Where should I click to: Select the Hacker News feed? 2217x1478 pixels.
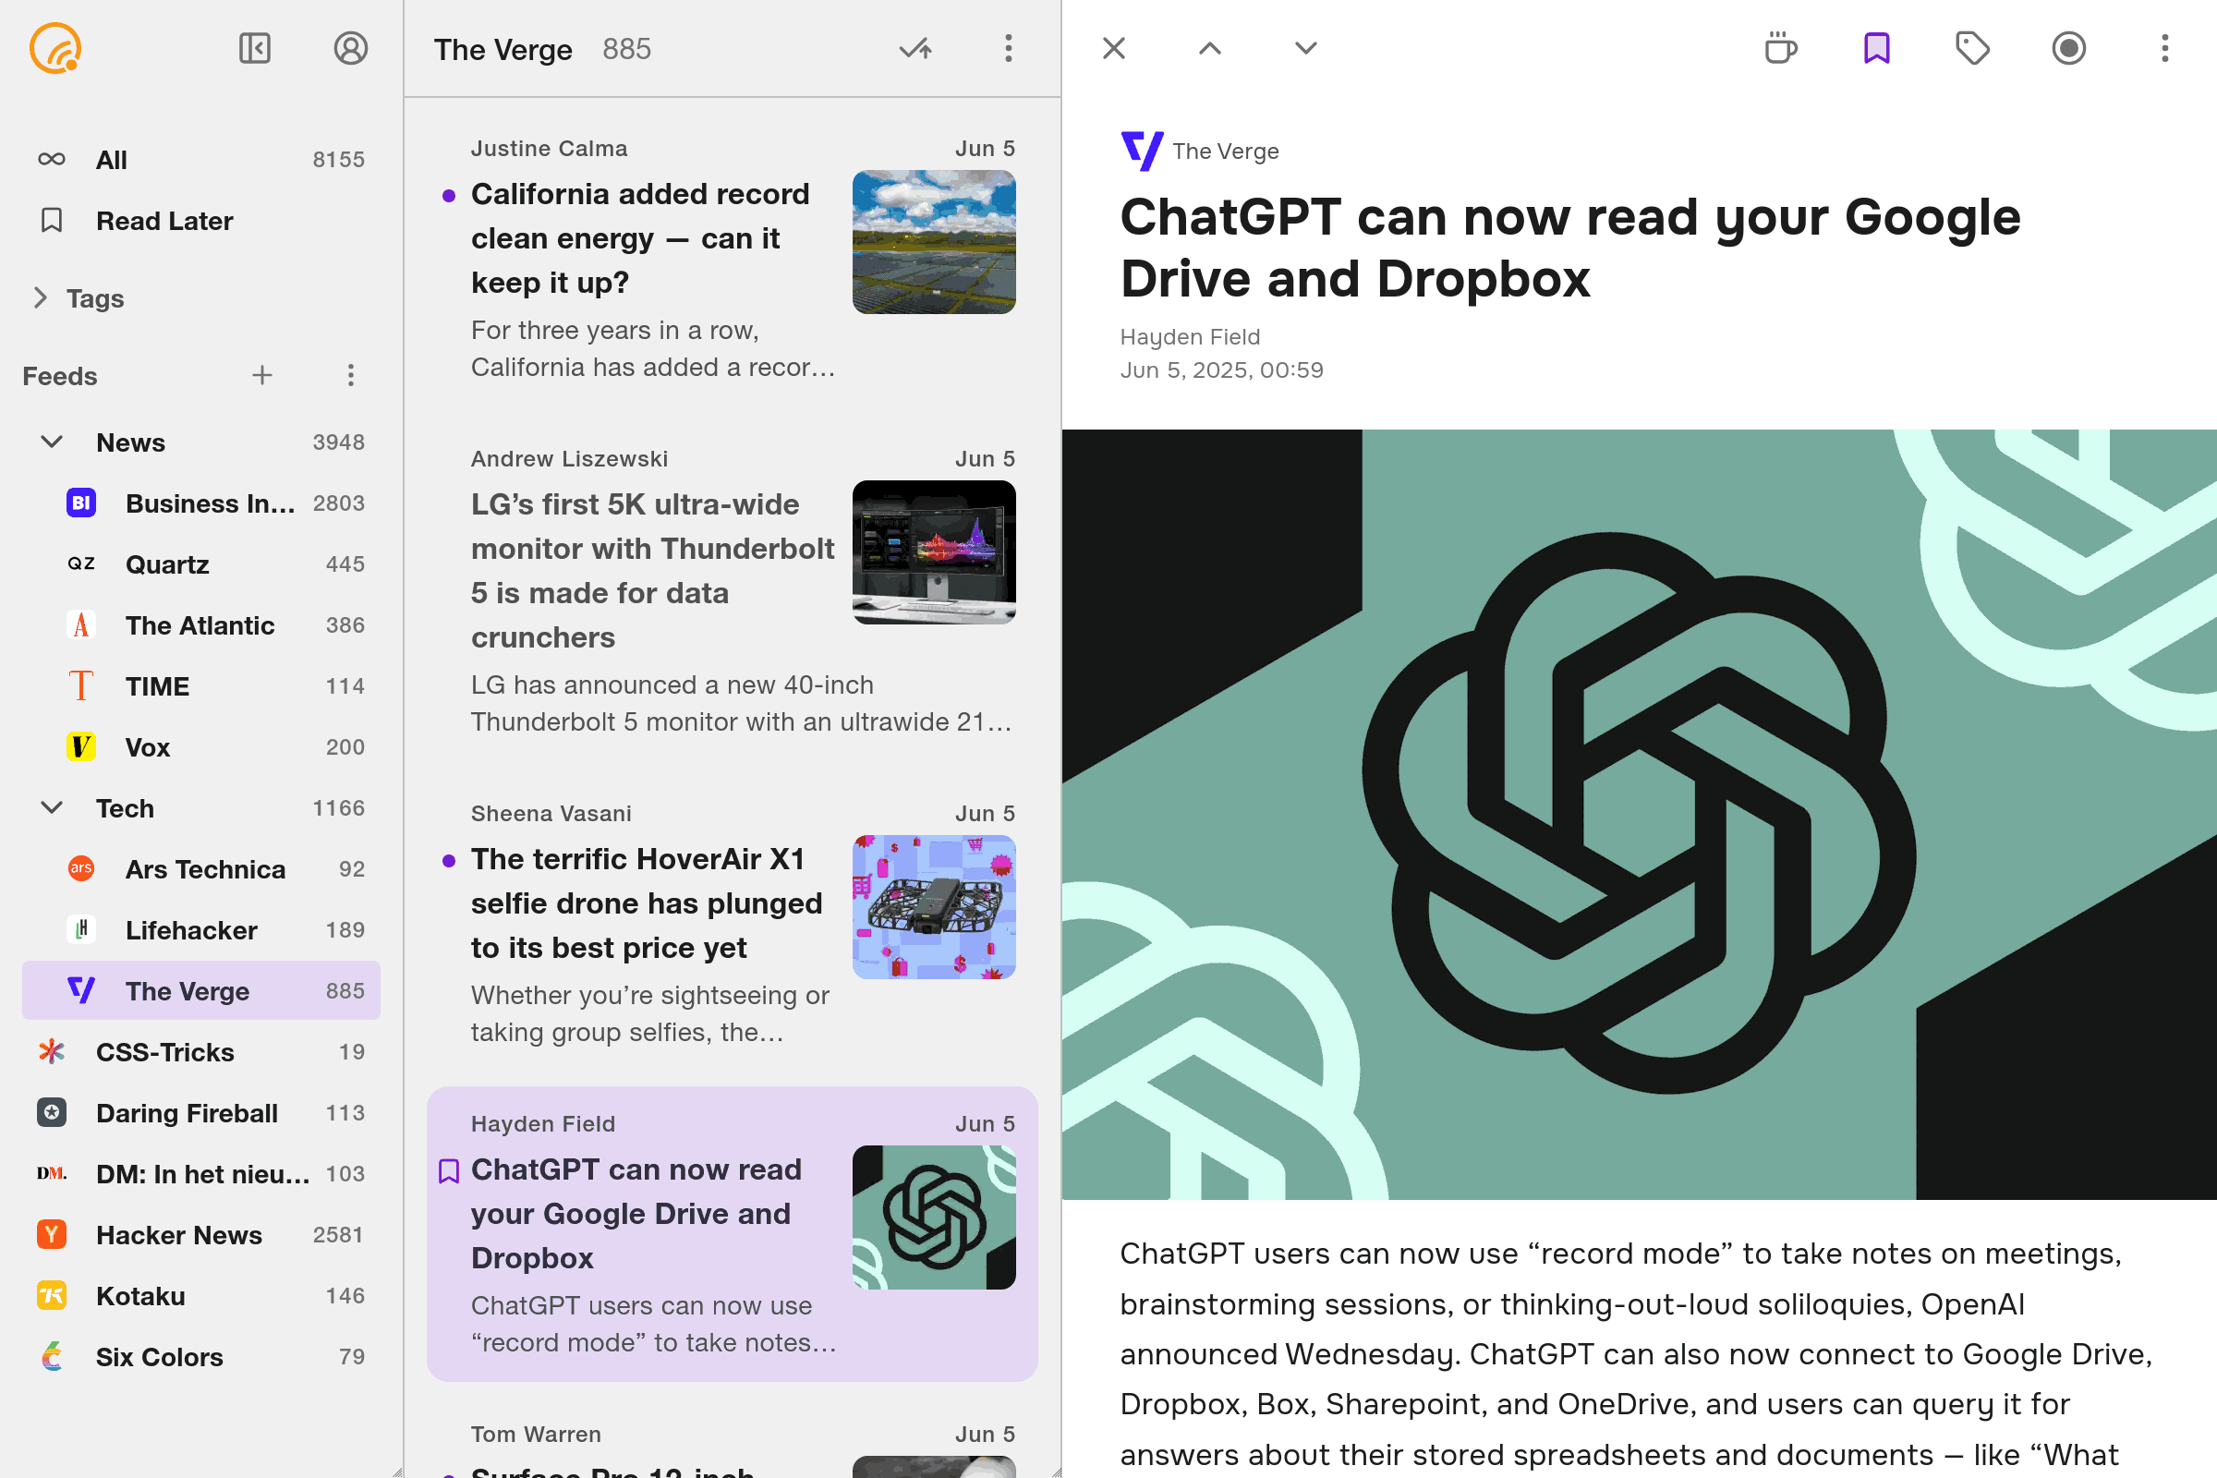coord(178,1235)
